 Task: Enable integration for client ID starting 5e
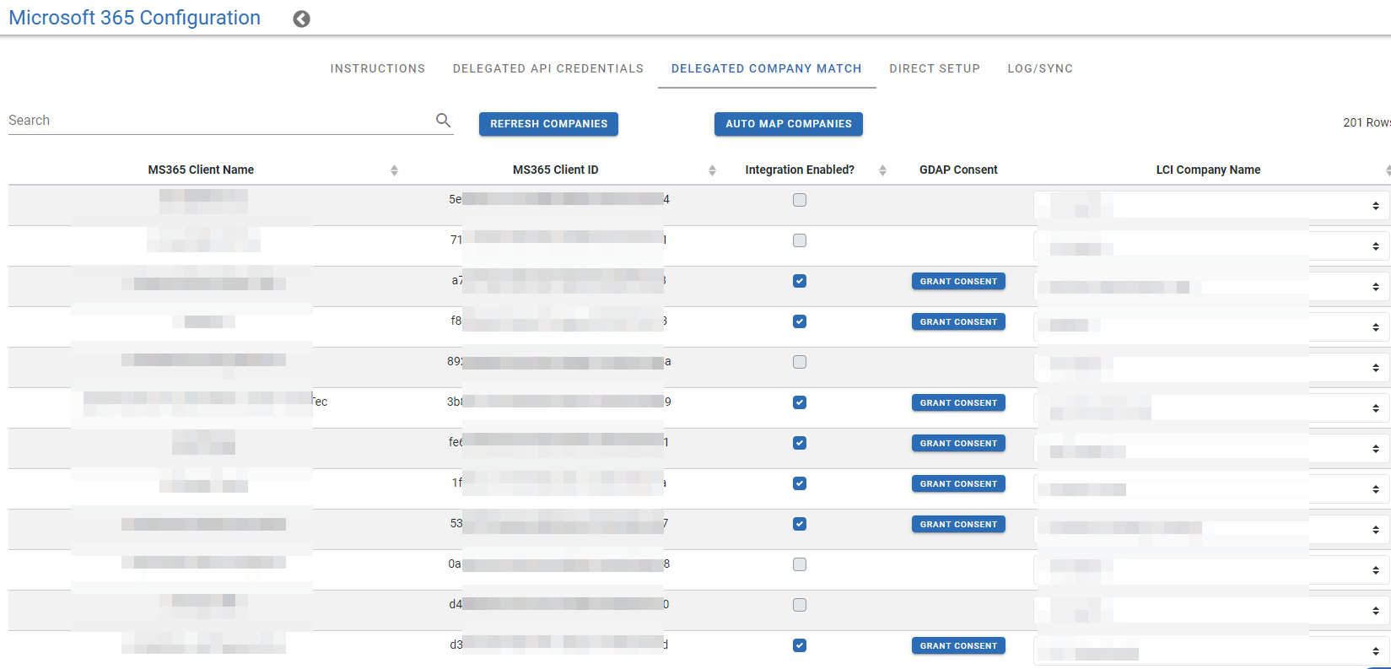pos(800,200)
